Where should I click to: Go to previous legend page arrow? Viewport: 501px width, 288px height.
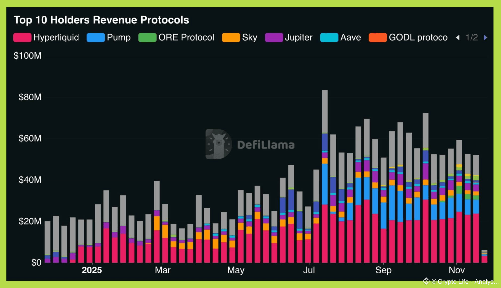point(458,38)
